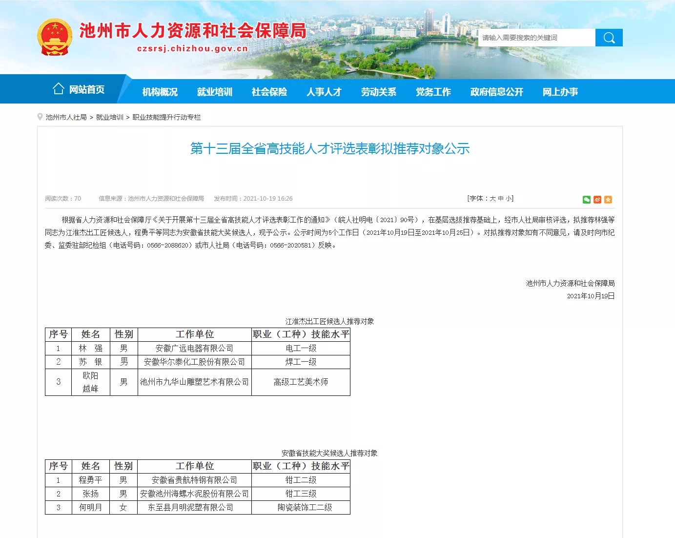The image size is (675, 538).
Task: Focus the keyword search input field
Action: [537, 38]
